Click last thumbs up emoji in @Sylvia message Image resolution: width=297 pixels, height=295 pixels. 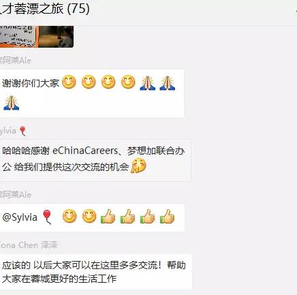click(x=168, y=216)
